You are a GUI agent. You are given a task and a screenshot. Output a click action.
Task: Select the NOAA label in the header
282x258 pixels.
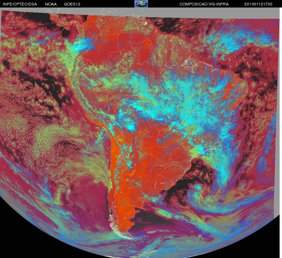[51, 4]
